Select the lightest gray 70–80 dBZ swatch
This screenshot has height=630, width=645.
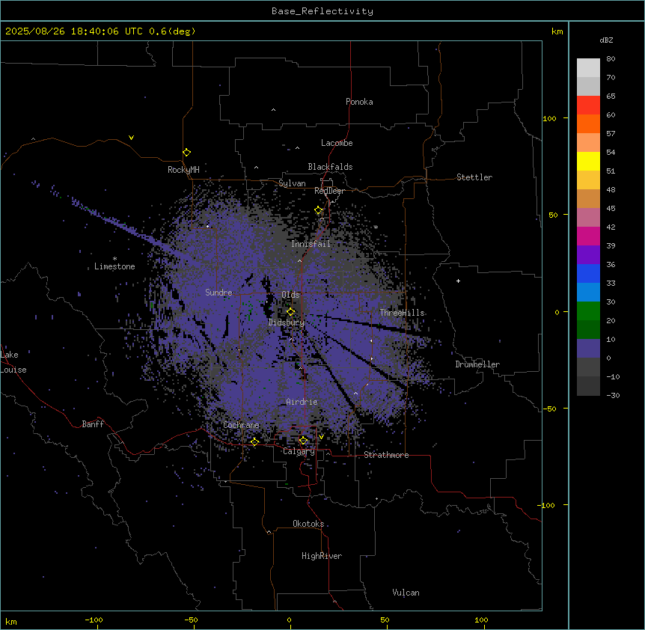tap(588, 68)
